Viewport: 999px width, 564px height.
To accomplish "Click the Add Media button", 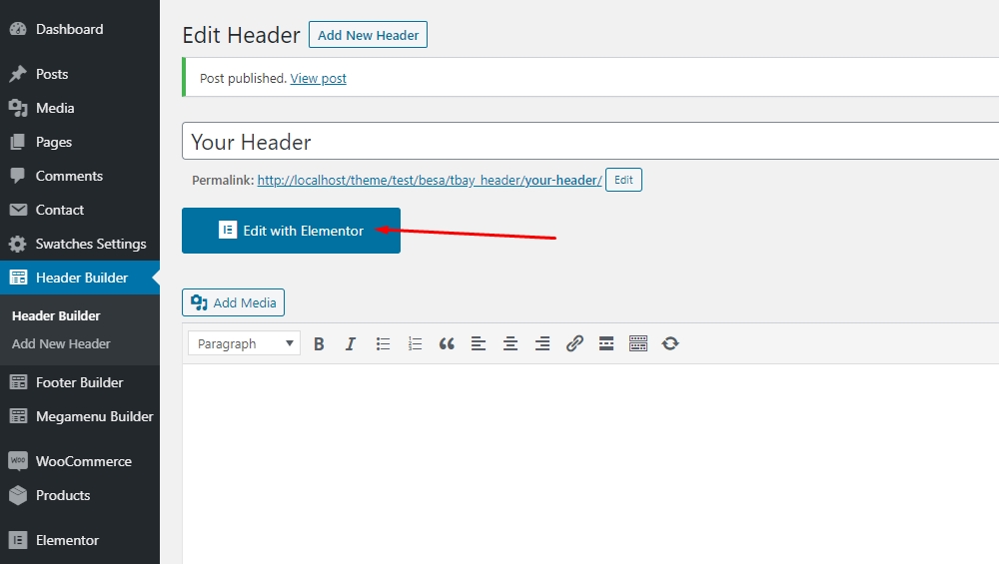I will [234, 302].
